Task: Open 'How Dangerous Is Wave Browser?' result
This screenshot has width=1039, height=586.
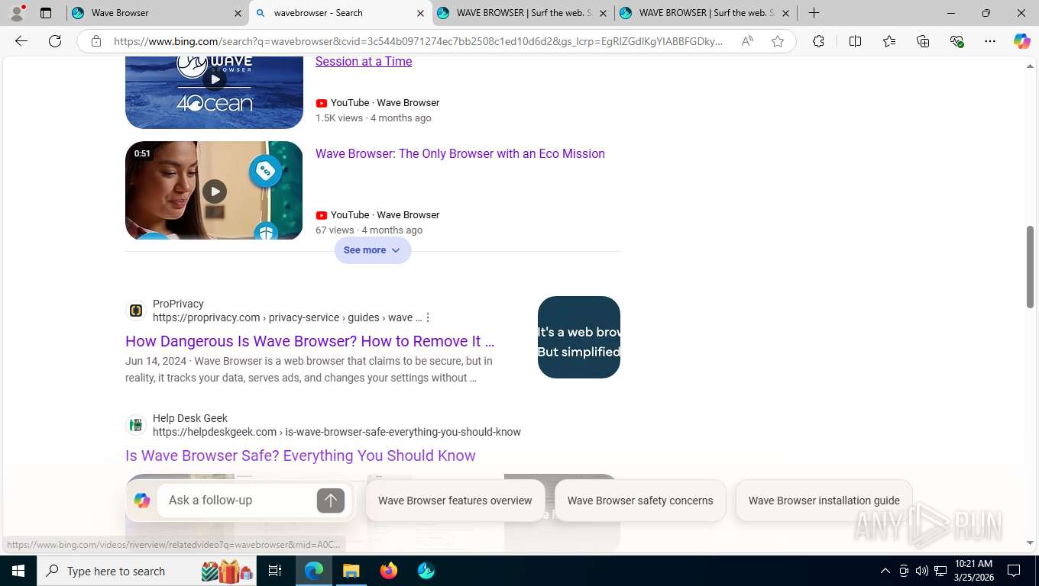Action: (309, 341)
